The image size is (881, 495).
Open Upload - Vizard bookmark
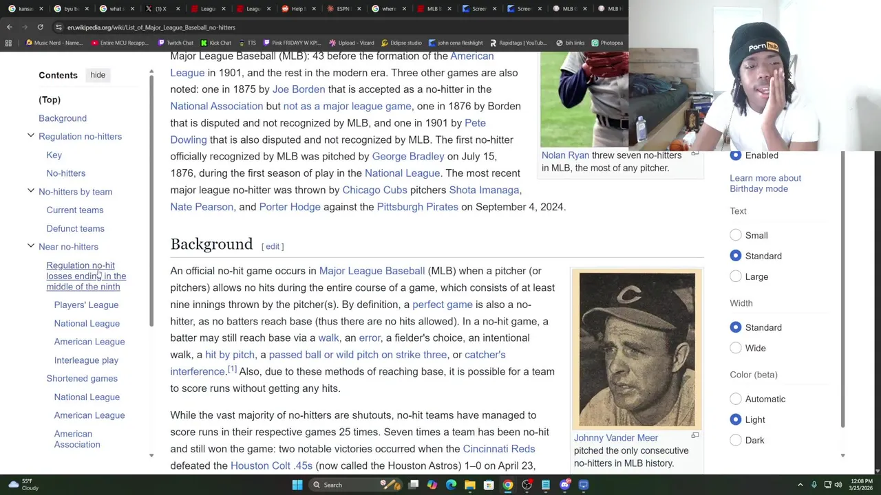351,43
